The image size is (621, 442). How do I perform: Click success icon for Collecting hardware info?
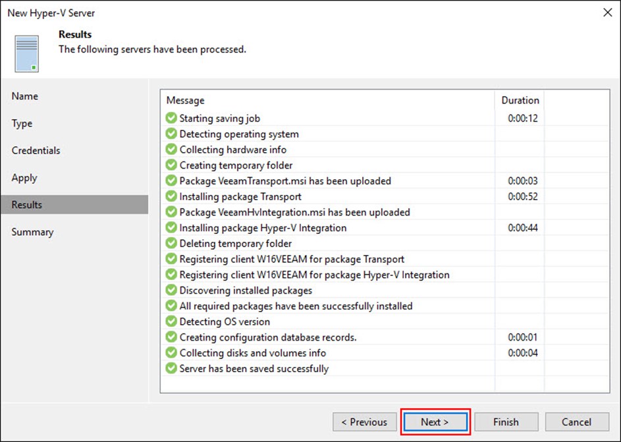[x=171, y=150]
